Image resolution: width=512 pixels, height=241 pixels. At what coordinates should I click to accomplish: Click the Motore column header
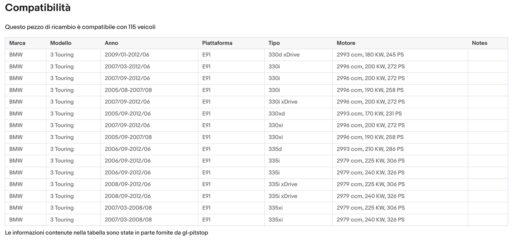(x=346, y=43)
